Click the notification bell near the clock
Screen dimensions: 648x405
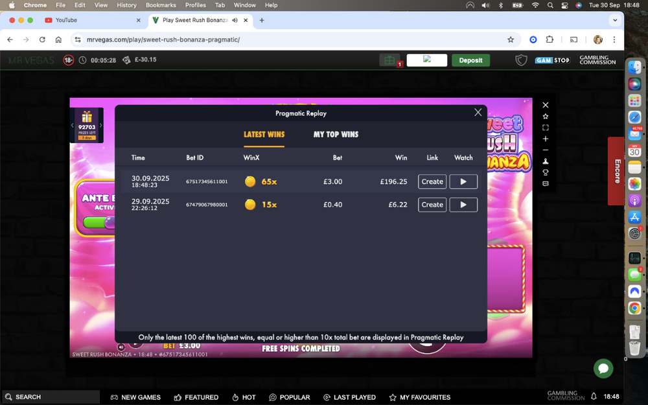point(594,397)
